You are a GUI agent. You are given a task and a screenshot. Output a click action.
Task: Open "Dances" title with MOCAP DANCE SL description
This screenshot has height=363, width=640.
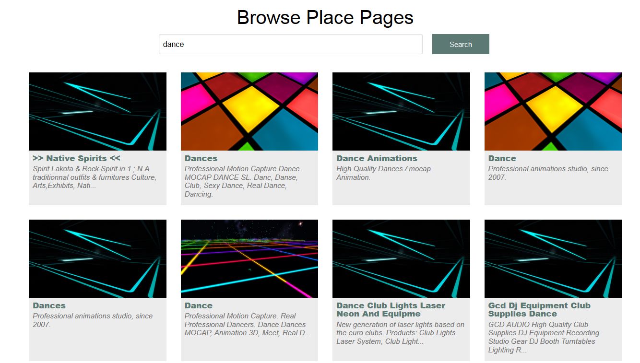(x=201, y=158)
